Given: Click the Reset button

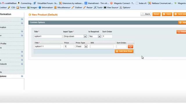Looking at the screenshot, I should coord(156,14).
